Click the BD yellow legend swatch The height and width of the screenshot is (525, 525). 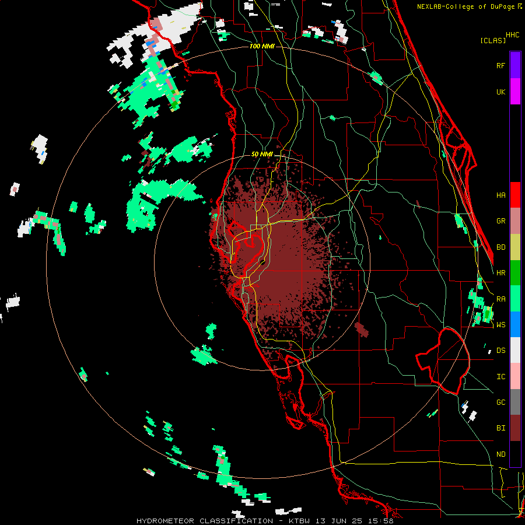click(x=515, y=247)
